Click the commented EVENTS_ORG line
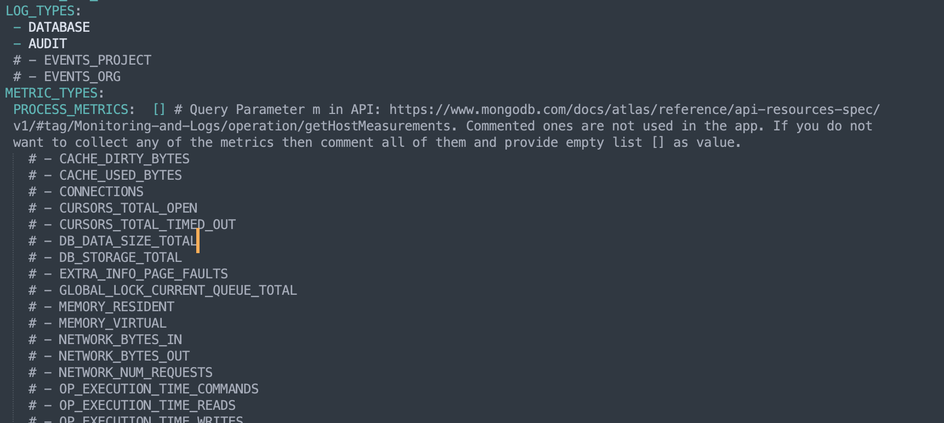The width and height of the screenshot is (944, 423). coord(82,77)
